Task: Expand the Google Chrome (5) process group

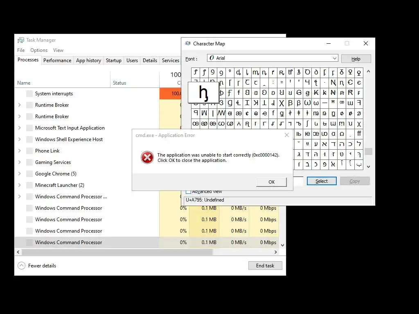Action: 20,173
